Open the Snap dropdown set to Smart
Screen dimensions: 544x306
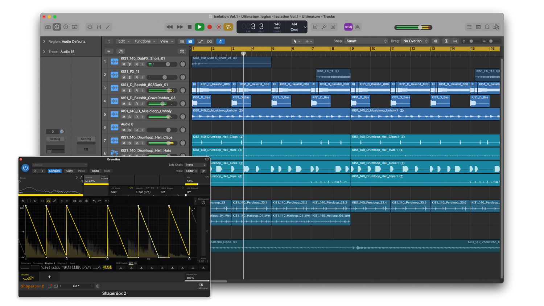[366, 41]
